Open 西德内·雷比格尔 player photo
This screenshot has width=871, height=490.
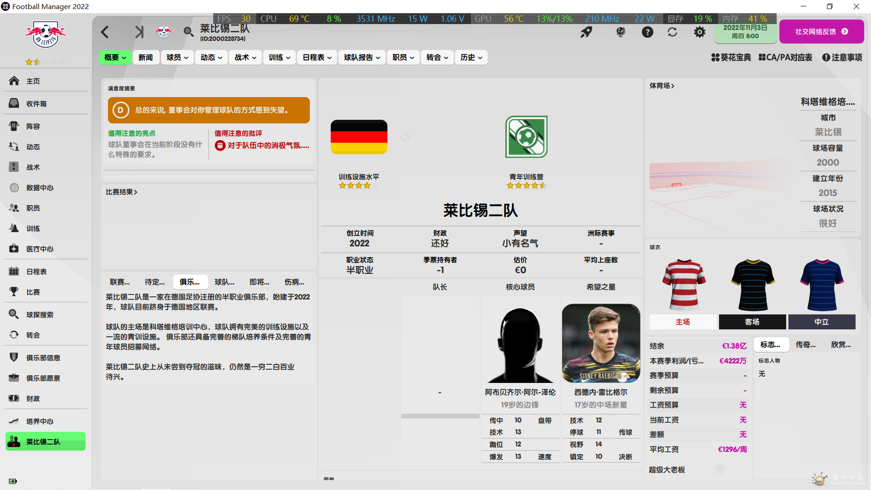[601, 343]
